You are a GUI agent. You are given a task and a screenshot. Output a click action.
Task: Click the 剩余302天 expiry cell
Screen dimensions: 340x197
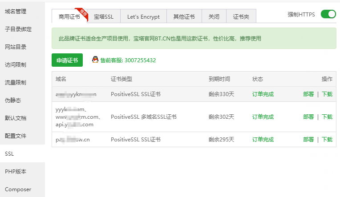(221, 117)
